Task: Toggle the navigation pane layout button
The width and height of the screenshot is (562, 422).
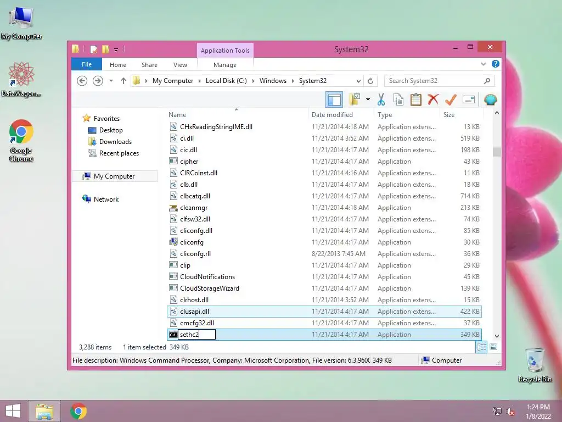Action: click(334, 99)
